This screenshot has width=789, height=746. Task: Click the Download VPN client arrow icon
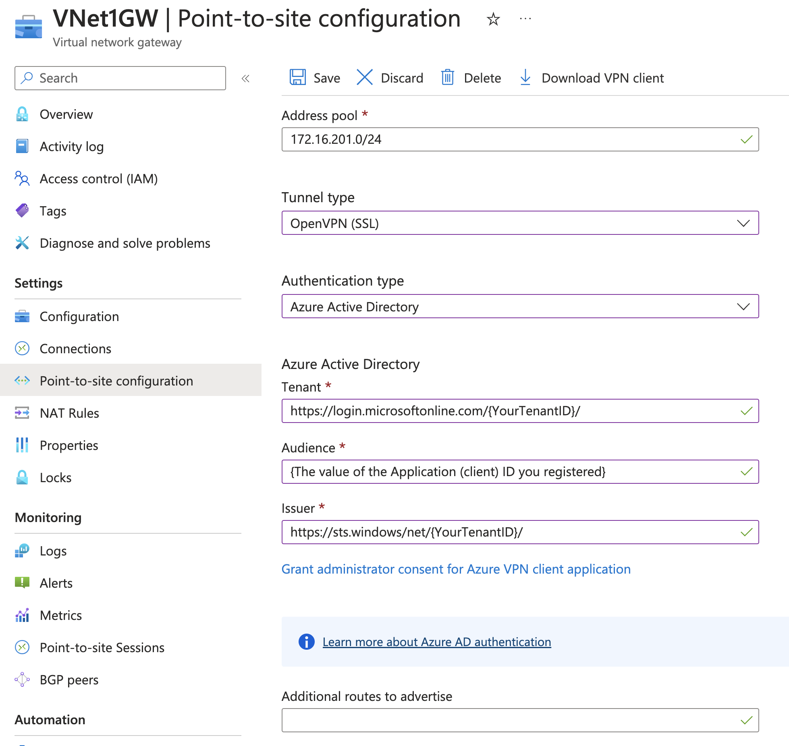[x=525, y=77]
